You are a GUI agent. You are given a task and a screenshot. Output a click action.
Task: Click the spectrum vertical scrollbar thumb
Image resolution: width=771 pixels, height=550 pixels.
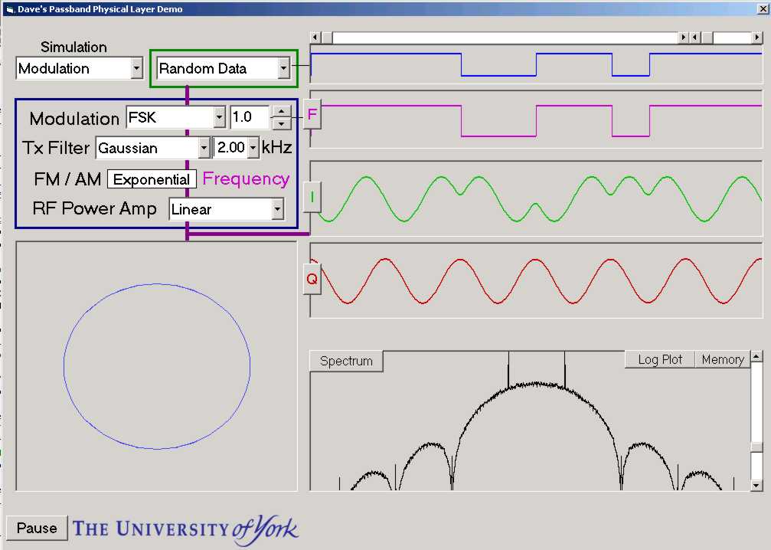point(756,447)
